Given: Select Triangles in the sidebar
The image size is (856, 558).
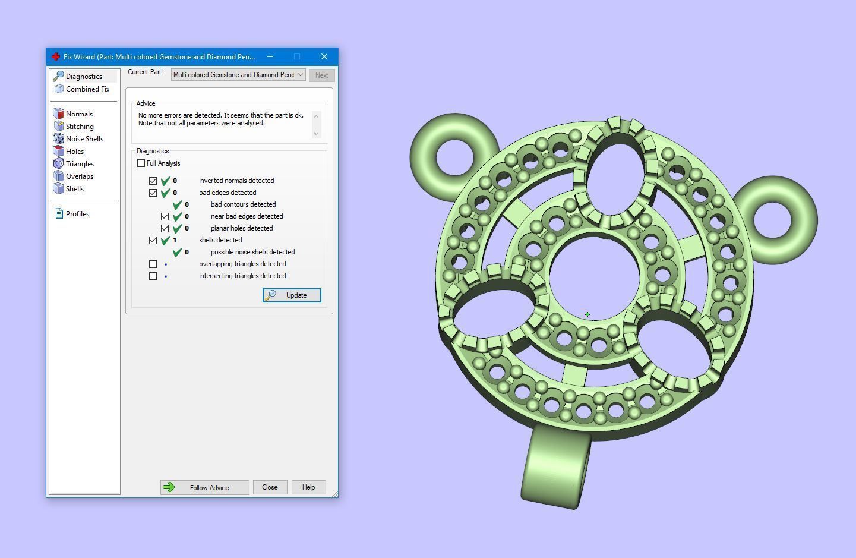Looking at the screenshot, I should 80,163.
